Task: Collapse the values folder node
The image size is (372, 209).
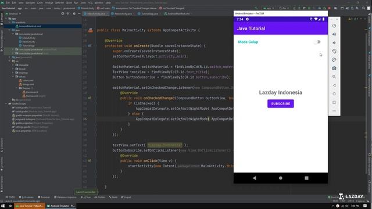Action: coord(13,77)
